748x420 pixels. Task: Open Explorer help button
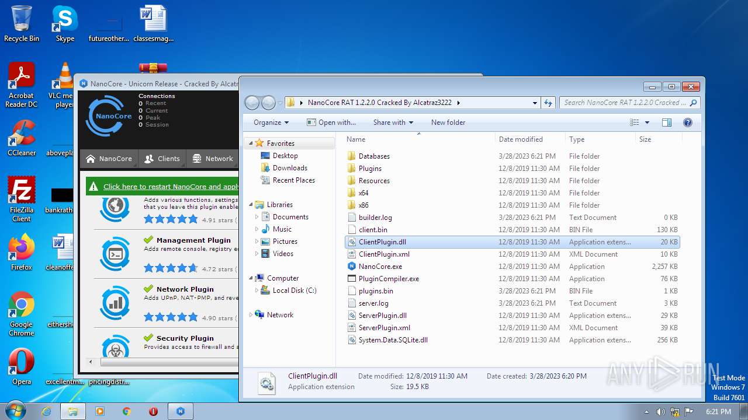[688, 123]
